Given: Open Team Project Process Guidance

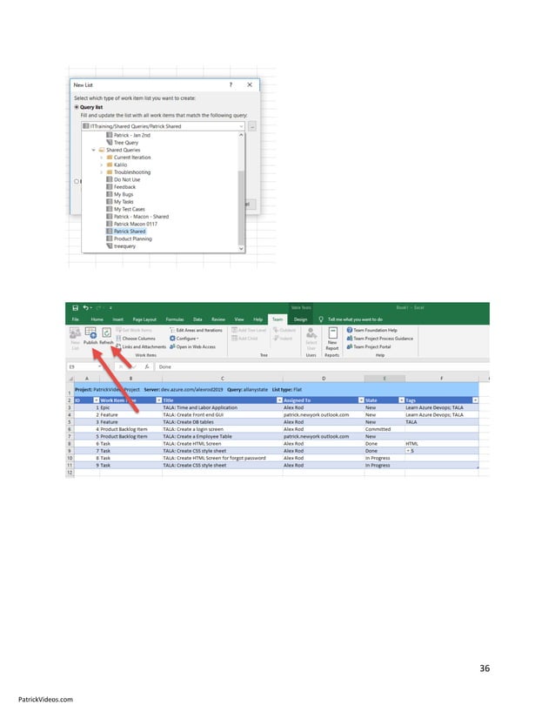Looking at the screenshot, I should [379, 339].
